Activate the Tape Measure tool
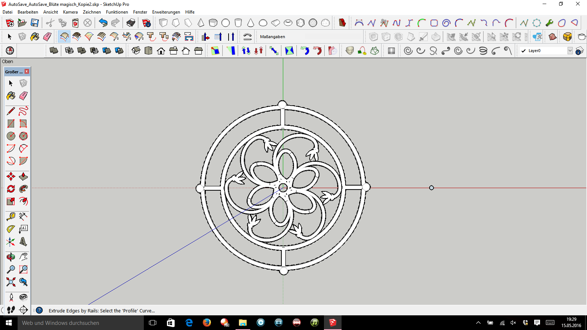This screenshot has width=587, height=330. click(11, 217)
